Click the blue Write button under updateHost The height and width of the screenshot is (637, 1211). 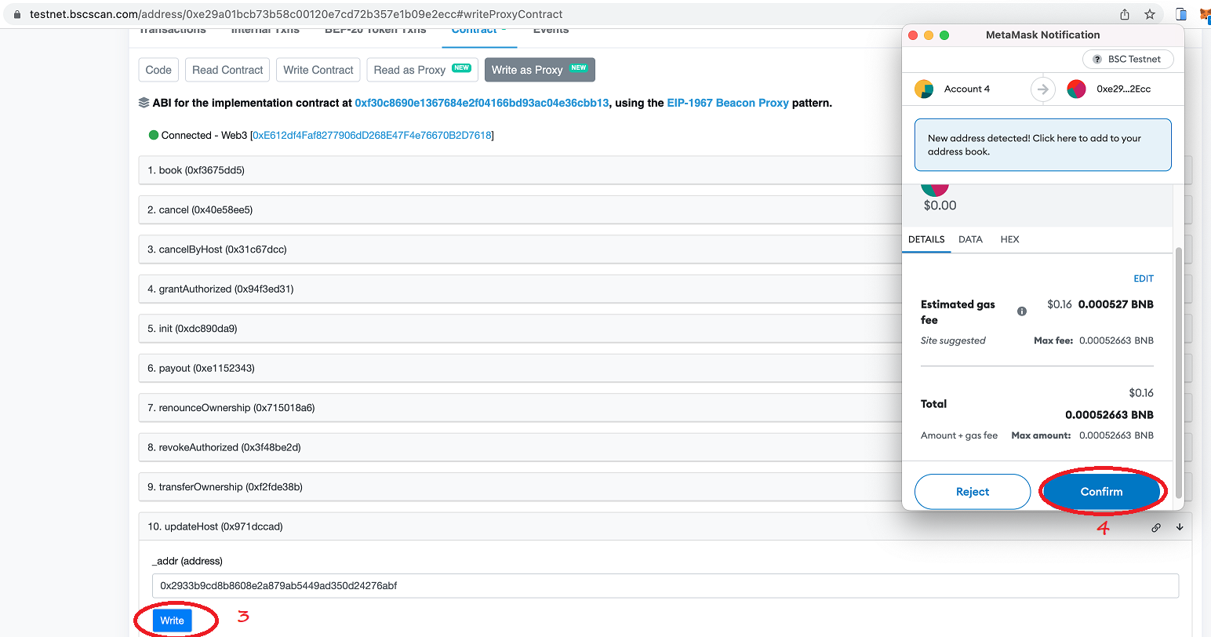[x=172, y=621]
